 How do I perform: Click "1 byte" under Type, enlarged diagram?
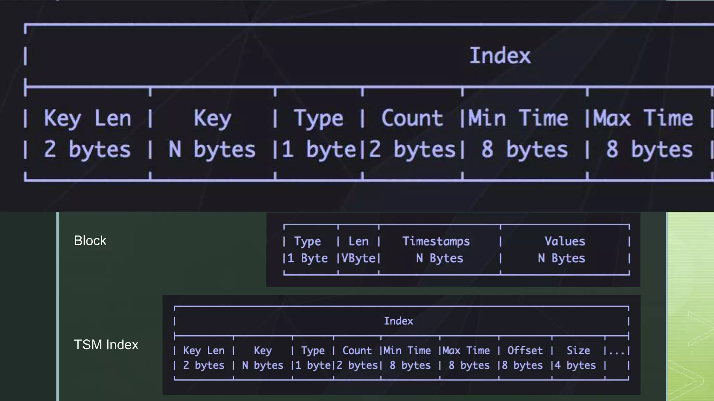[x=319, y=150]
